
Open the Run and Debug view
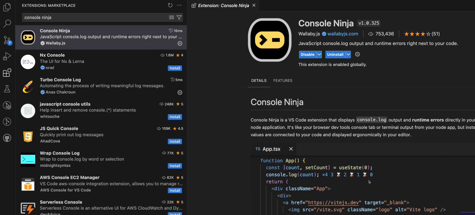tap(7, 56)
